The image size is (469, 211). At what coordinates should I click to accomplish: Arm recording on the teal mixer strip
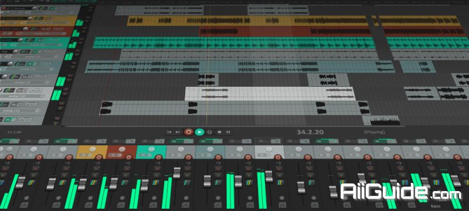pos(158,157)
